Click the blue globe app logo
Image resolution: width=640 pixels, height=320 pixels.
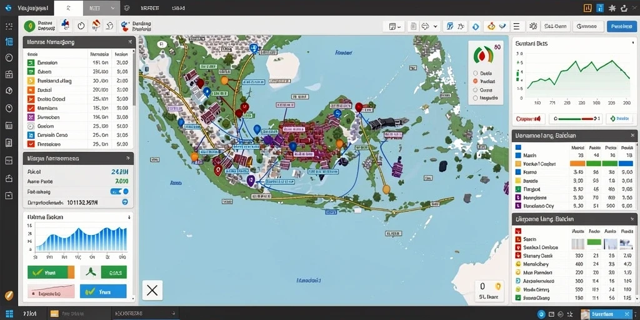point(9,7)
